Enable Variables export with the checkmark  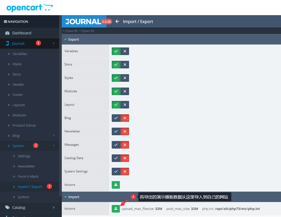point(116,51)
